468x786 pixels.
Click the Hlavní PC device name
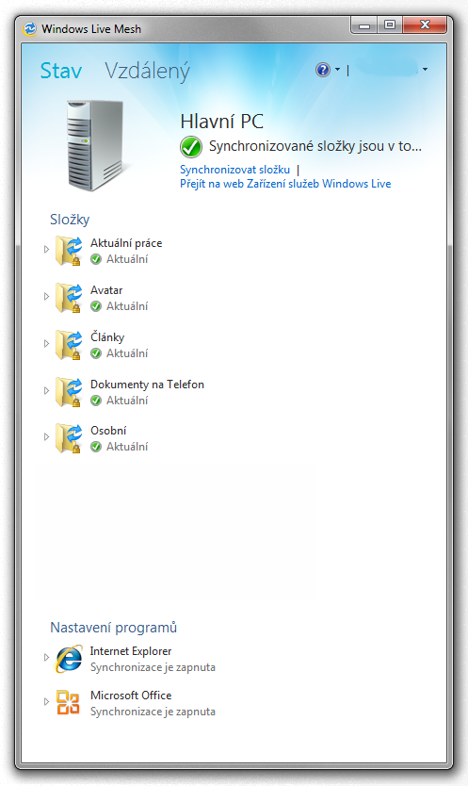click(x=221, y=122)
